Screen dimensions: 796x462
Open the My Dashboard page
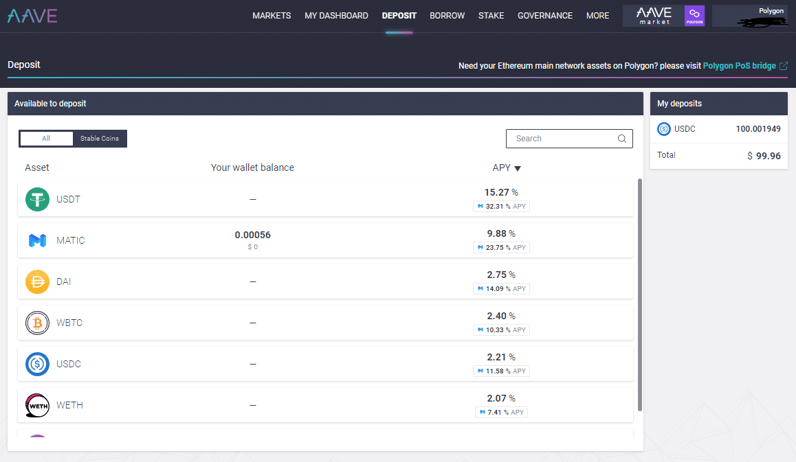point(336,16)
